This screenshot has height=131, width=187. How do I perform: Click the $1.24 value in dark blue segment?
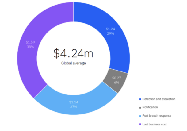[x=110, y=29]
